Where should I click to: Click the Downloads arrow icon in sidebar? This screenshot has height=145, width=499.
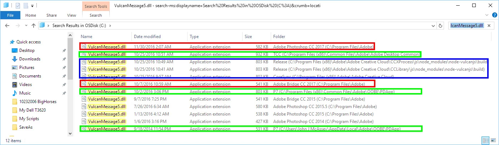coord(15,59)
